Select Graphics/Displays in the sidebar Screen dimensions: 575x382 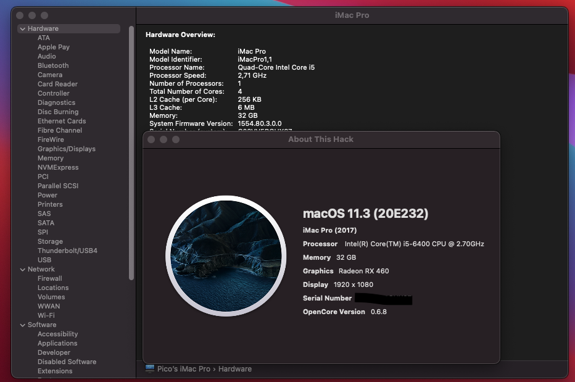click(x=67, y=149)
